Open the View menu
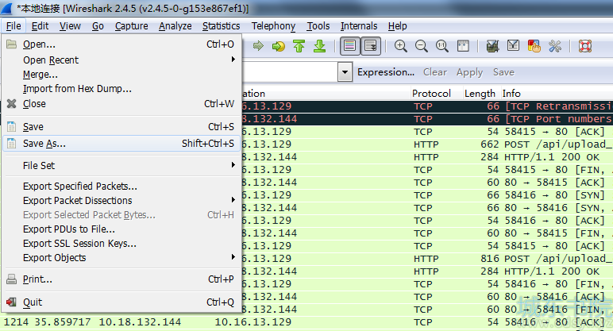613x331 pixels. [70, 26]
